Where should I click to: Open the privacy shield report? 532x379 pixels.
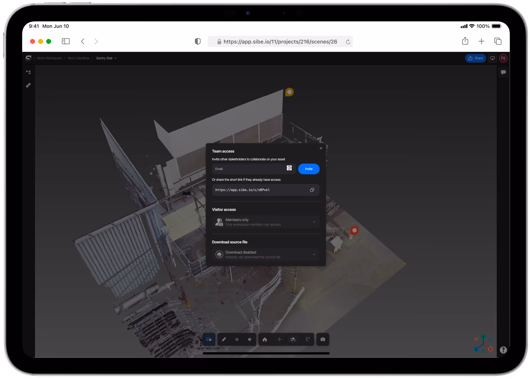[x=198, y=41]
